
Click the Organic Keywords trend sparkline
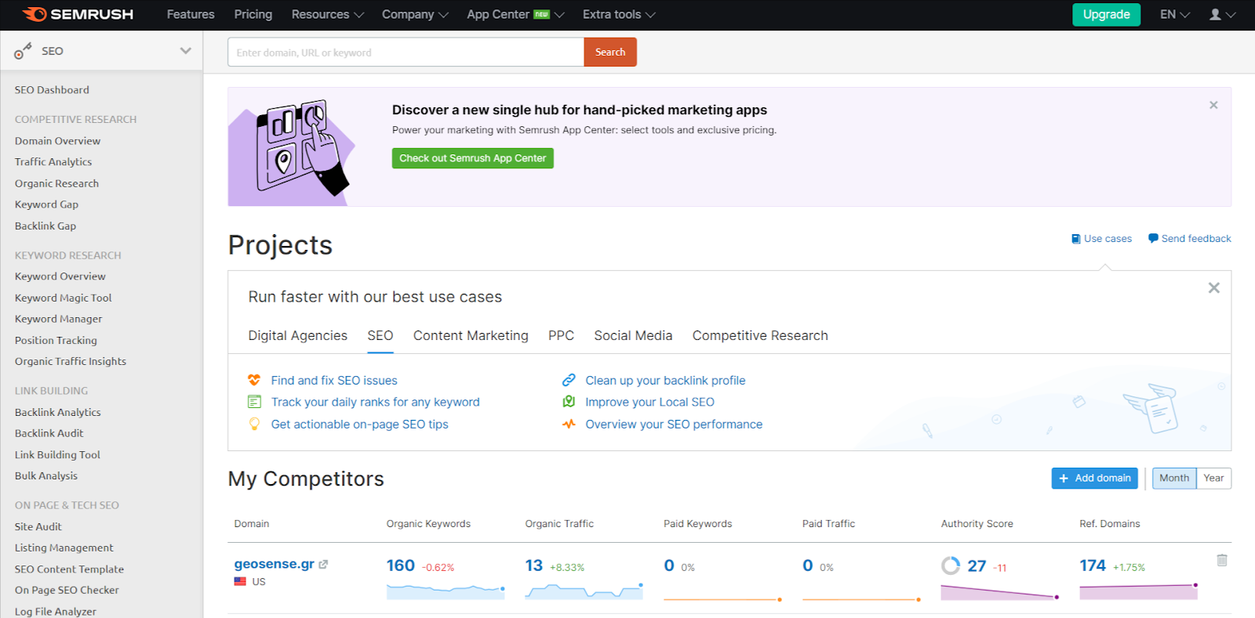point(446,591)
